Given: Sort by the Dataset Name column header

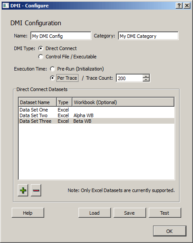Looking at the screenshot, I should pos(38,102).
